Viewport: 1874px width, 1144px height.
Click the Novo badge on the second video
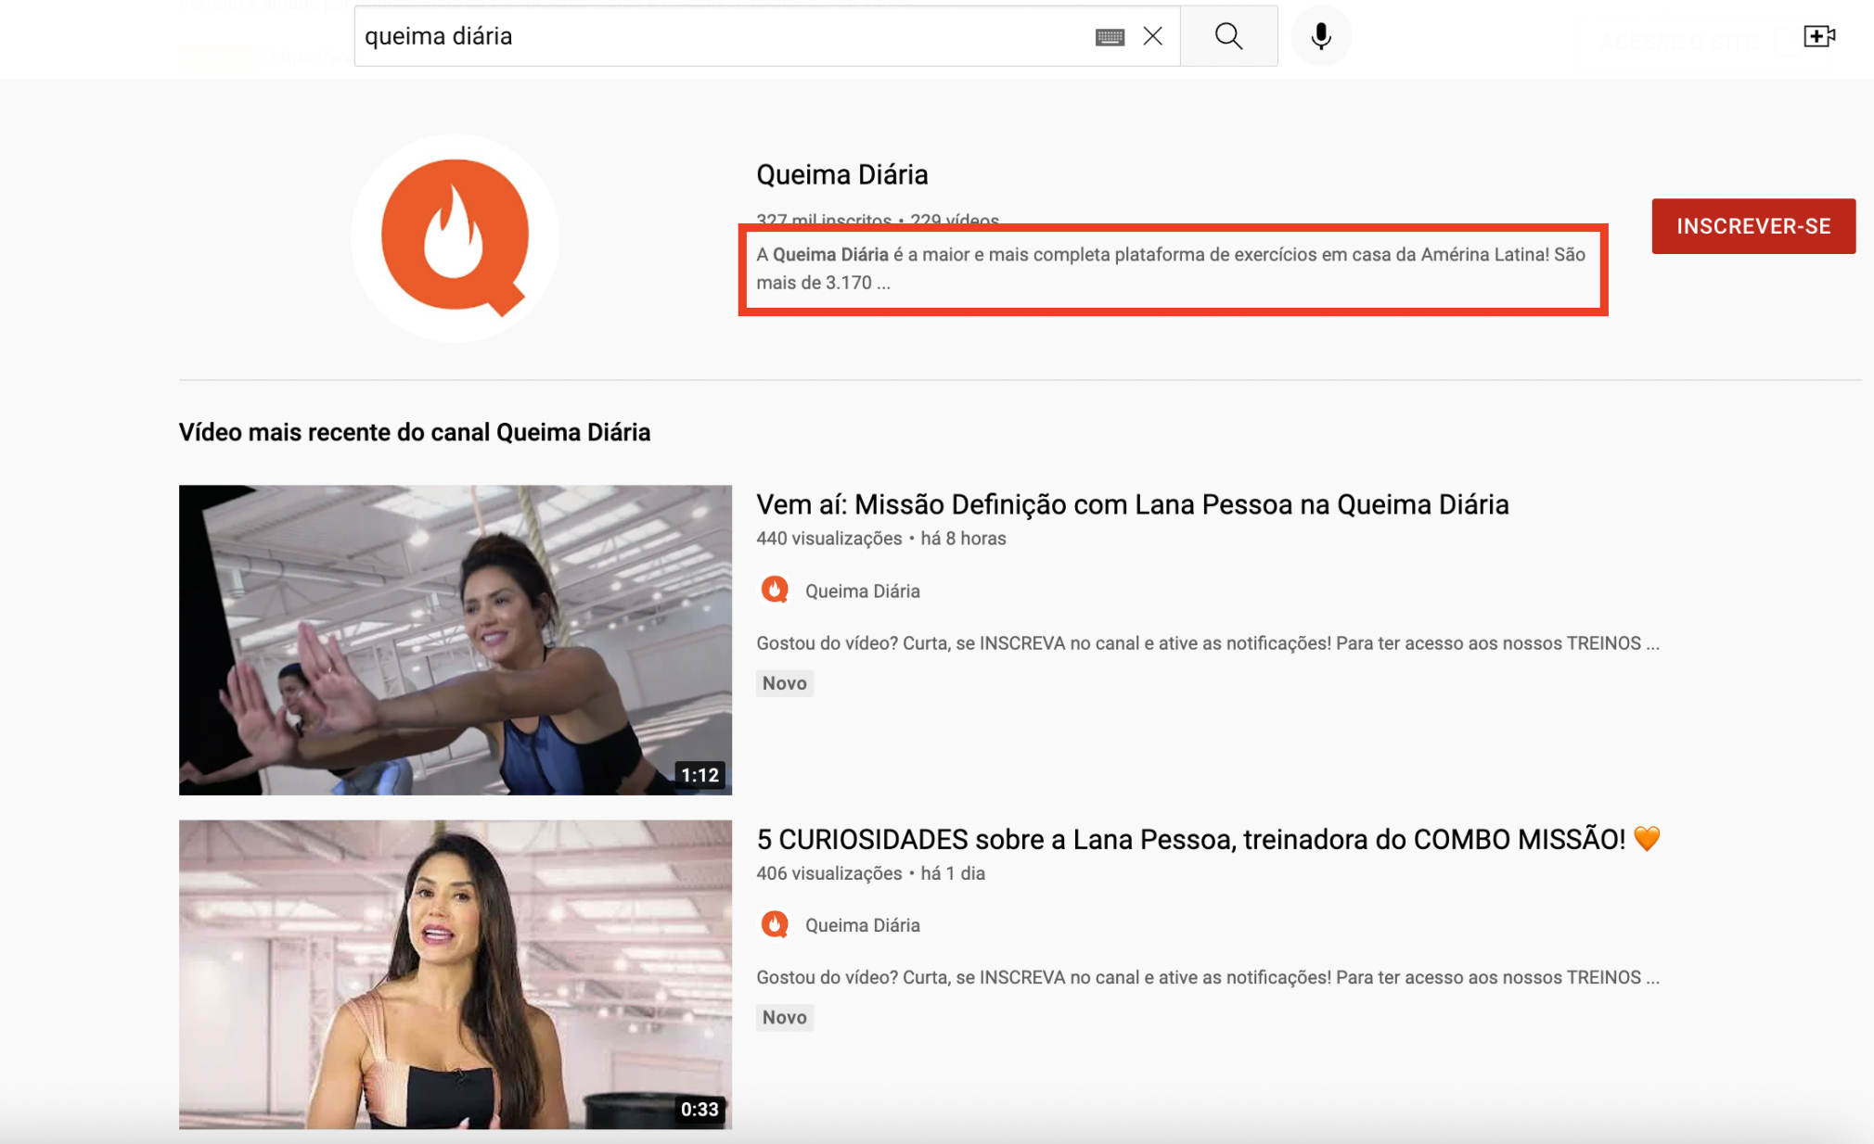784,1017
